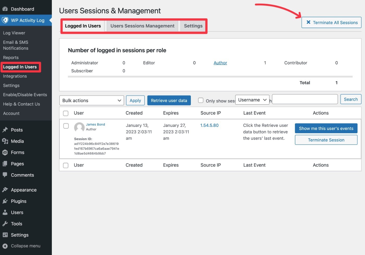Open Email & SMS Notifications submenu
365x255 pixels.
point(16,45)
